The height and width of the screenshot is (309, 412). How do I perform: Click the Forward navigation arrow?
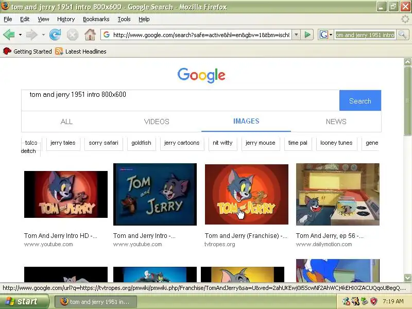31,35
